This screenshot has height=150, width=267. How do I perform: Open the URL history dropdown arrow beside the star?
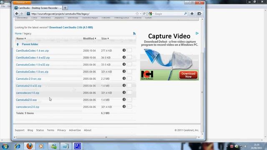(x=141, y=14)
